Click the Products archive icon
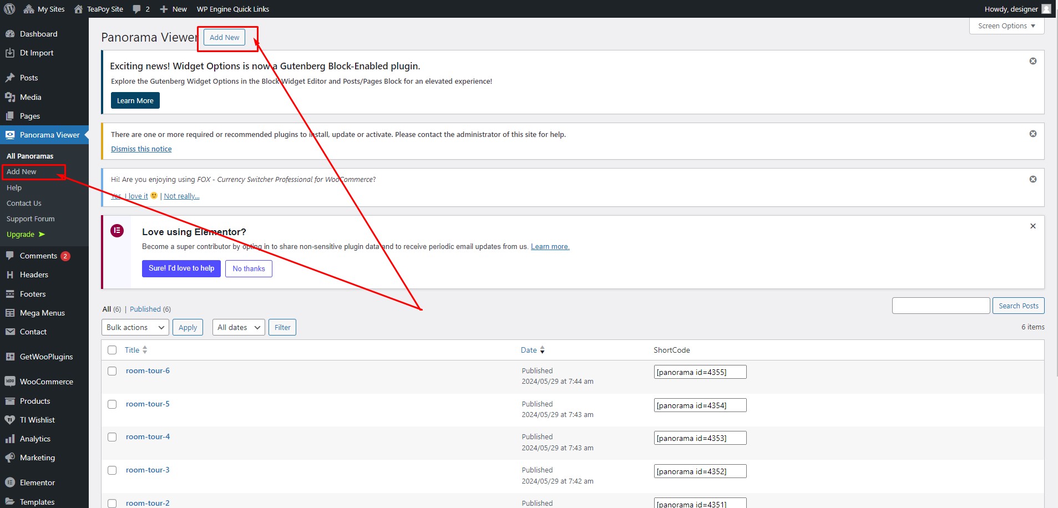The height and width of the screenshot is (508, 1058). pos(10,401)
